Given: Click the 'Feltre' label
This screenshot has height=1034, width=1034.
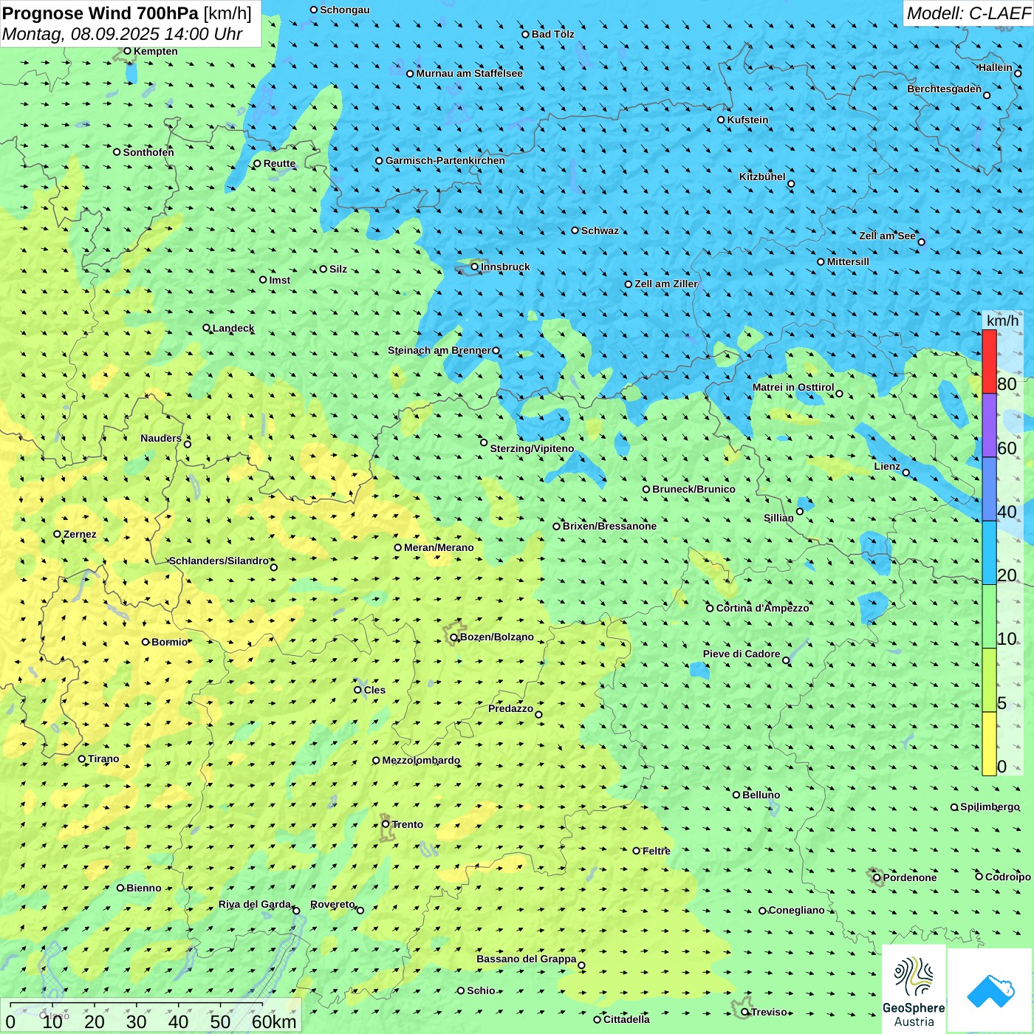Looking at the screenshot, I should pos(657,851).
